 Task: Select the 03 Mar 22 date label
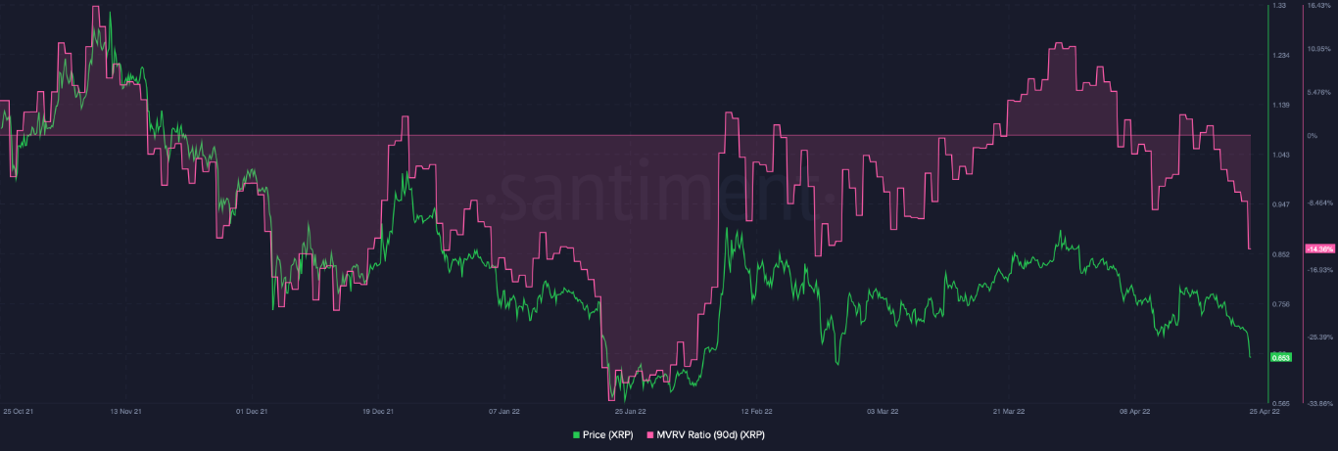point(882,413)
